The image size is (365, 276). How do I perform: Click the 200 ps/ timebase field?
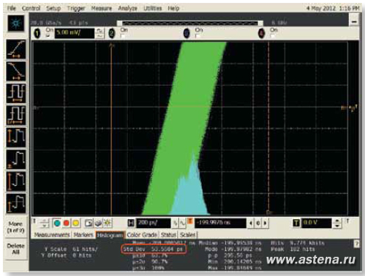154,223
